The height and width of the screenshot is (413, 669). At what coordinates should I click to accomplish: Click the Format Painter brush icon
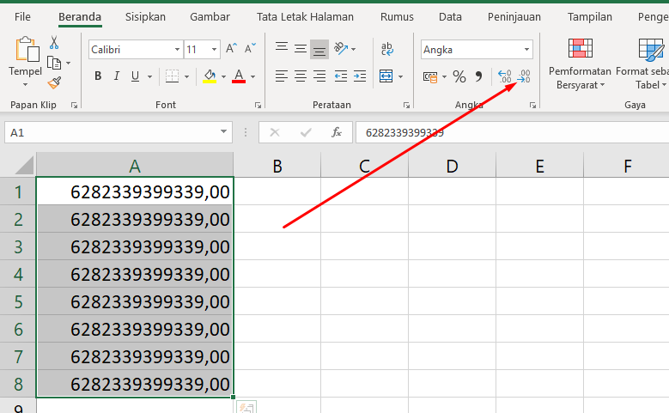coord(54,82)
